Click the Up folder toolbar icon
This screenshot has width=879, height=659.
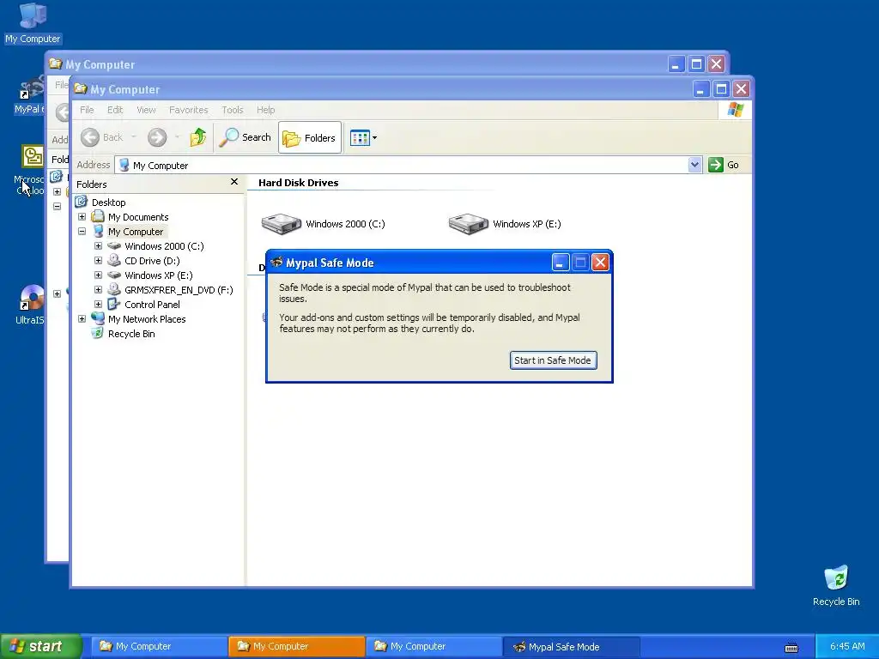198,137
